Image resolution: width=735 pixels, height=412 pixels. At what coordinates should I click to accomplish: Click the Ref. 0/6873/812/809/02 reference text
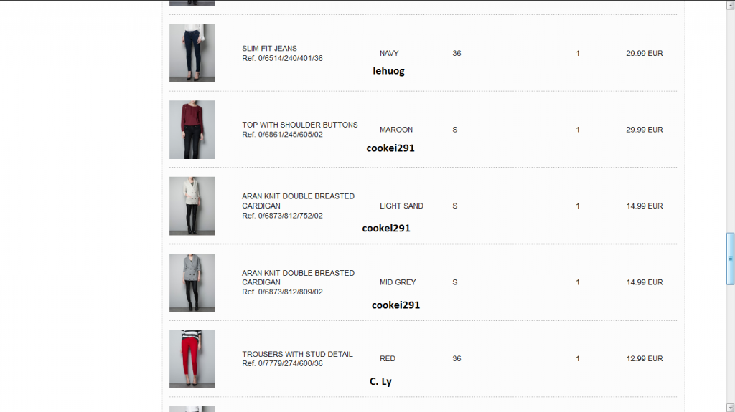tap(282, 292)
